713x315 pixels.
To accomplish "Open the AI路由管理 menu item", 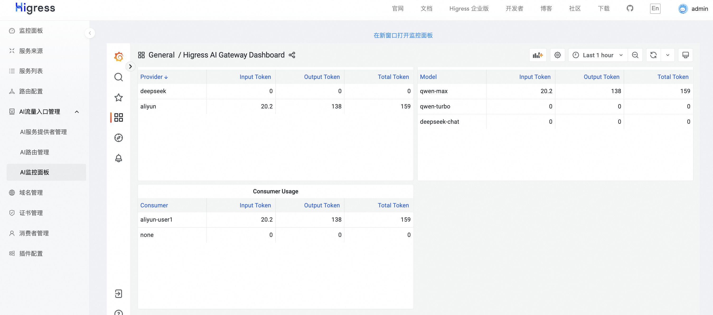I will pyautogui.click(x=34, y=152).
